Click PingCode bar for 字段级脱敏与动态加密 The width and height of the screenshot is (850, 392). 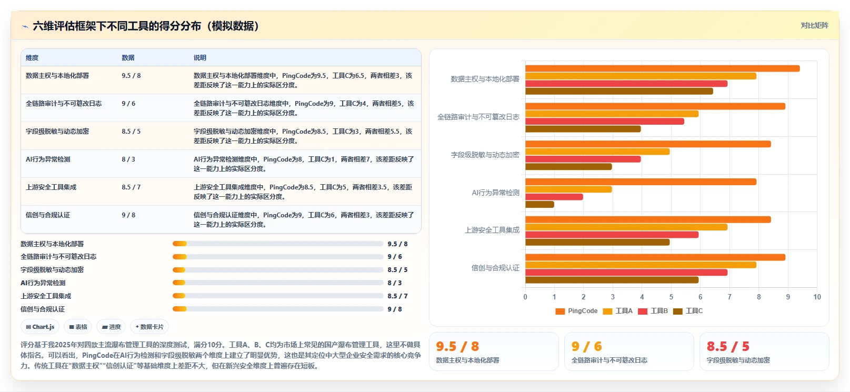click(x=648, y=144)
